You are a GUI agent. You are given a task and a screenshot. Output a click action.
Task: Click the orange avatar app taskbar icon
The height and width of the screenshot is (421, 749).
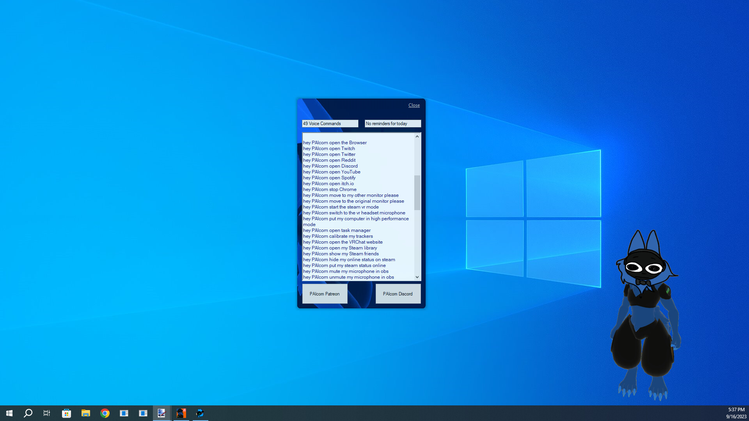pyautogui.click(x=181, y=413)
